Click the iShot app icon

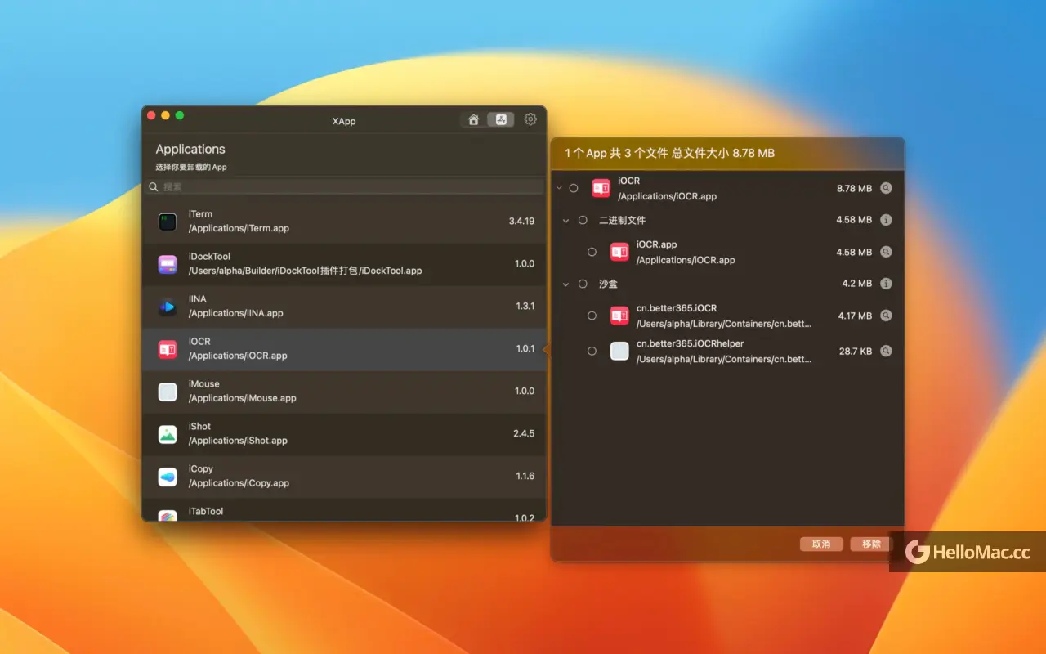(168, 434)
